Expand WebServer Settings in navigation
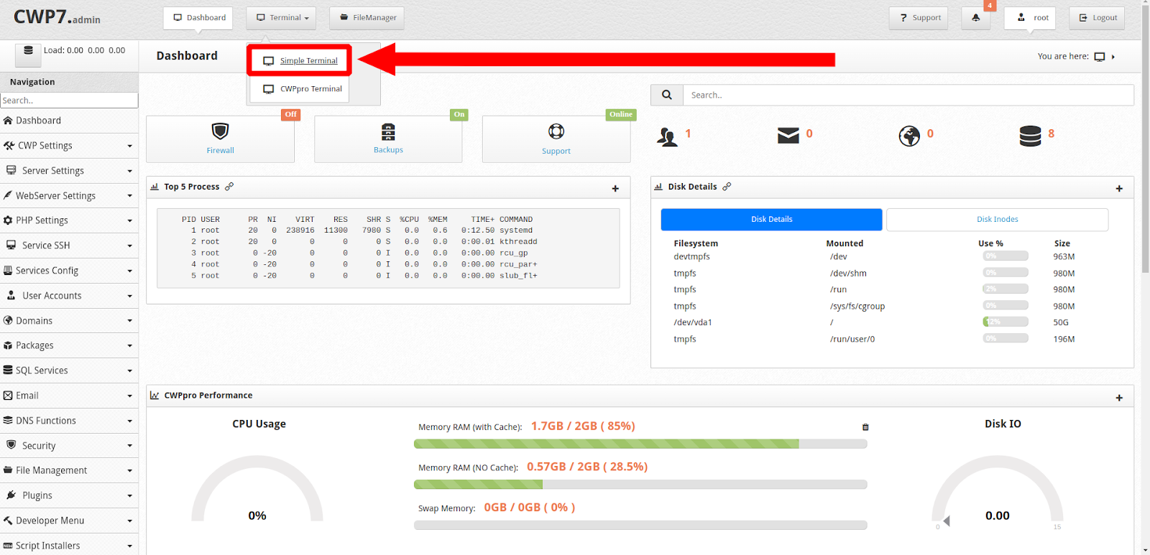 coord(69,196)
